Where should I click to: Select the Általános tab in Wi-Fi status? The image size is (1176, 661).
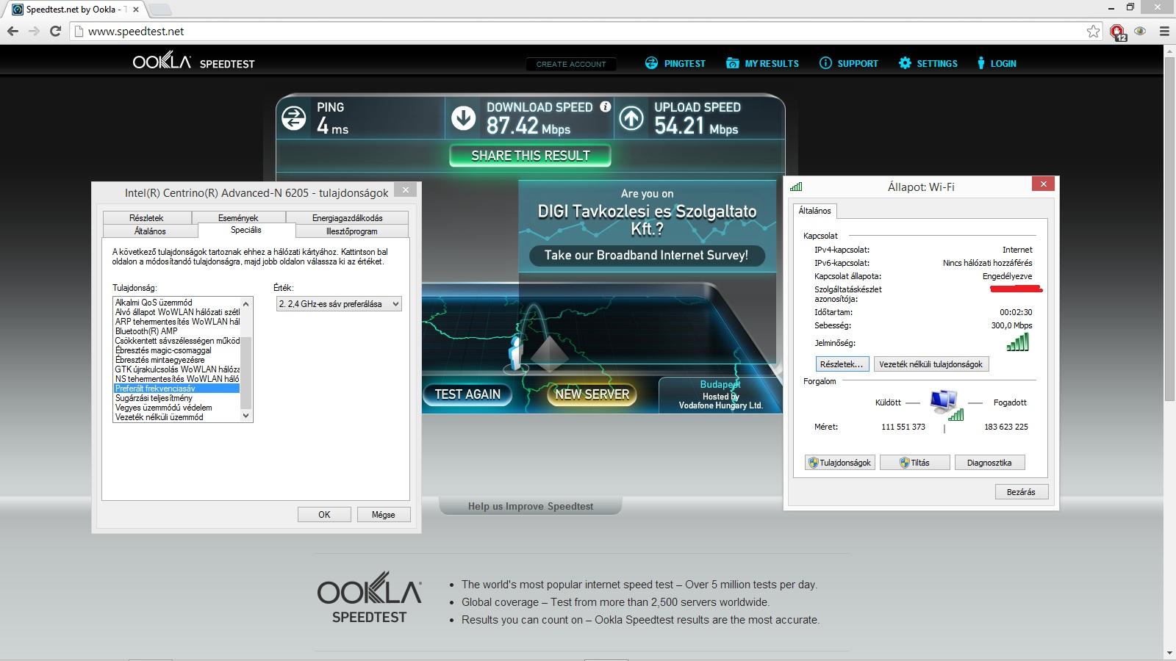coord(814,211)
